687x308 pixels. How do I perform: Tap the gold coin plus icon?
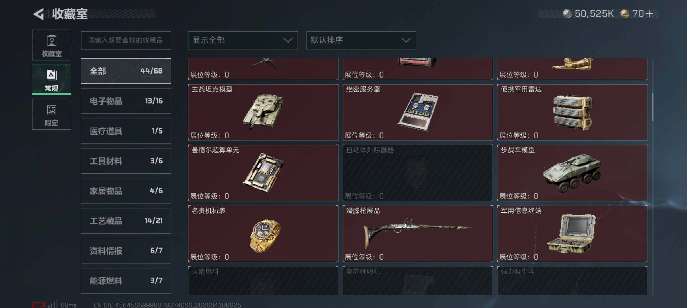click(649, 14)
